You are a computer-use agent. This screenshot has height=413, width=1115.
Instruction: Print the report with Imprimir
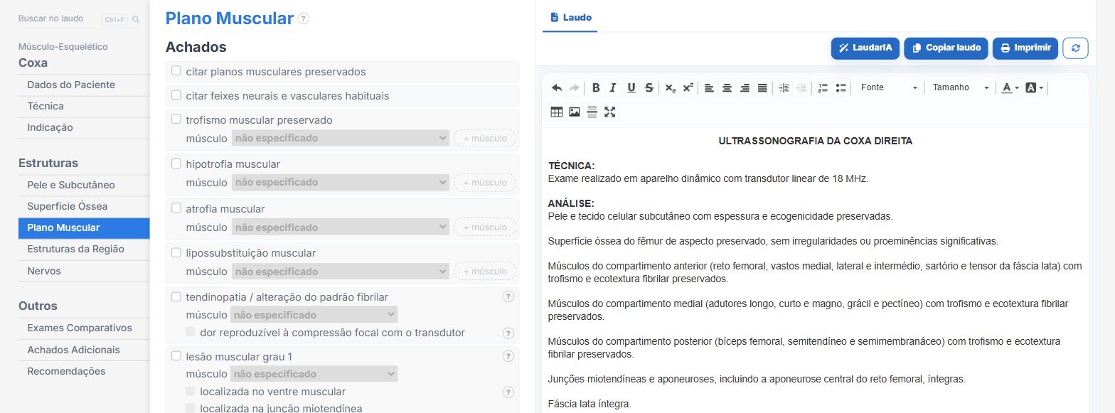(1025, 48)
